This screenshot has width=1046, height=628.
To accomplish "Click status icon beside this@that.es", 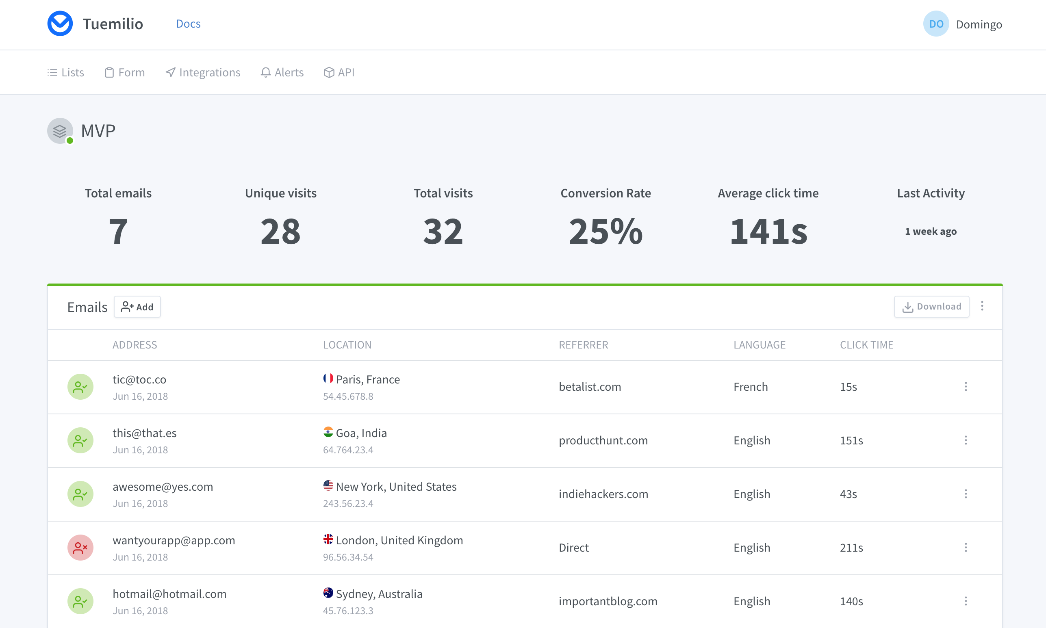I will 80,440.
